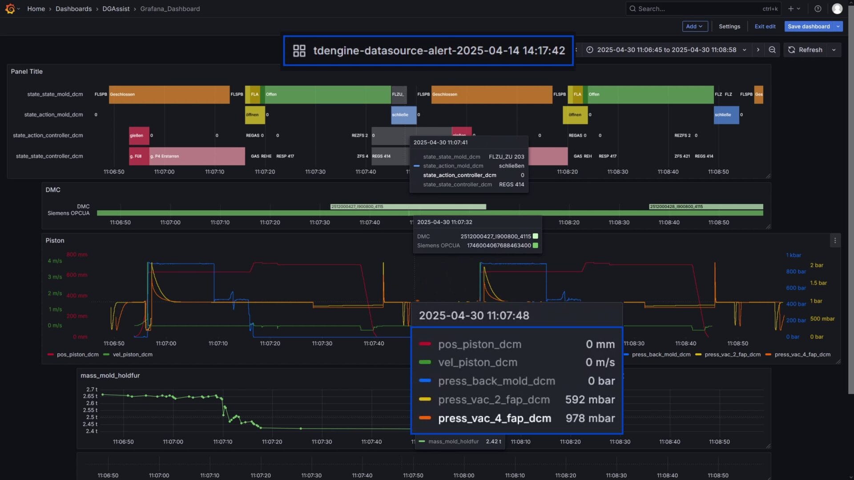Click green Offen state bar segment
The width and height of the screenshot is (854, 480).
tap(327, 94)
